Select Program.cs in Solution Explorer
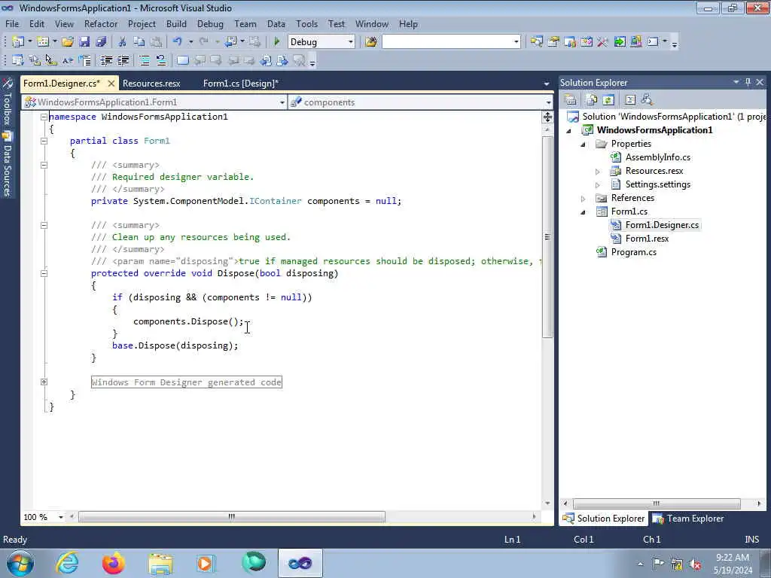 (633, 252)
